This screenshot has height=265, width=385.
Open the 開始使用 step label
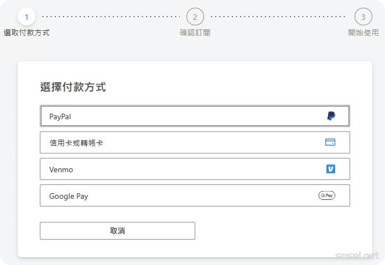point(363,33)
